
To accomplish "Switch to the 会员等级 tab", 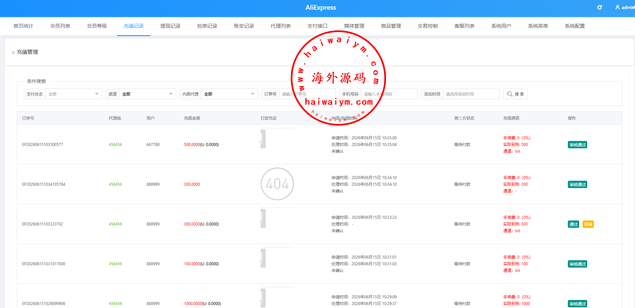I will (97, 26).
